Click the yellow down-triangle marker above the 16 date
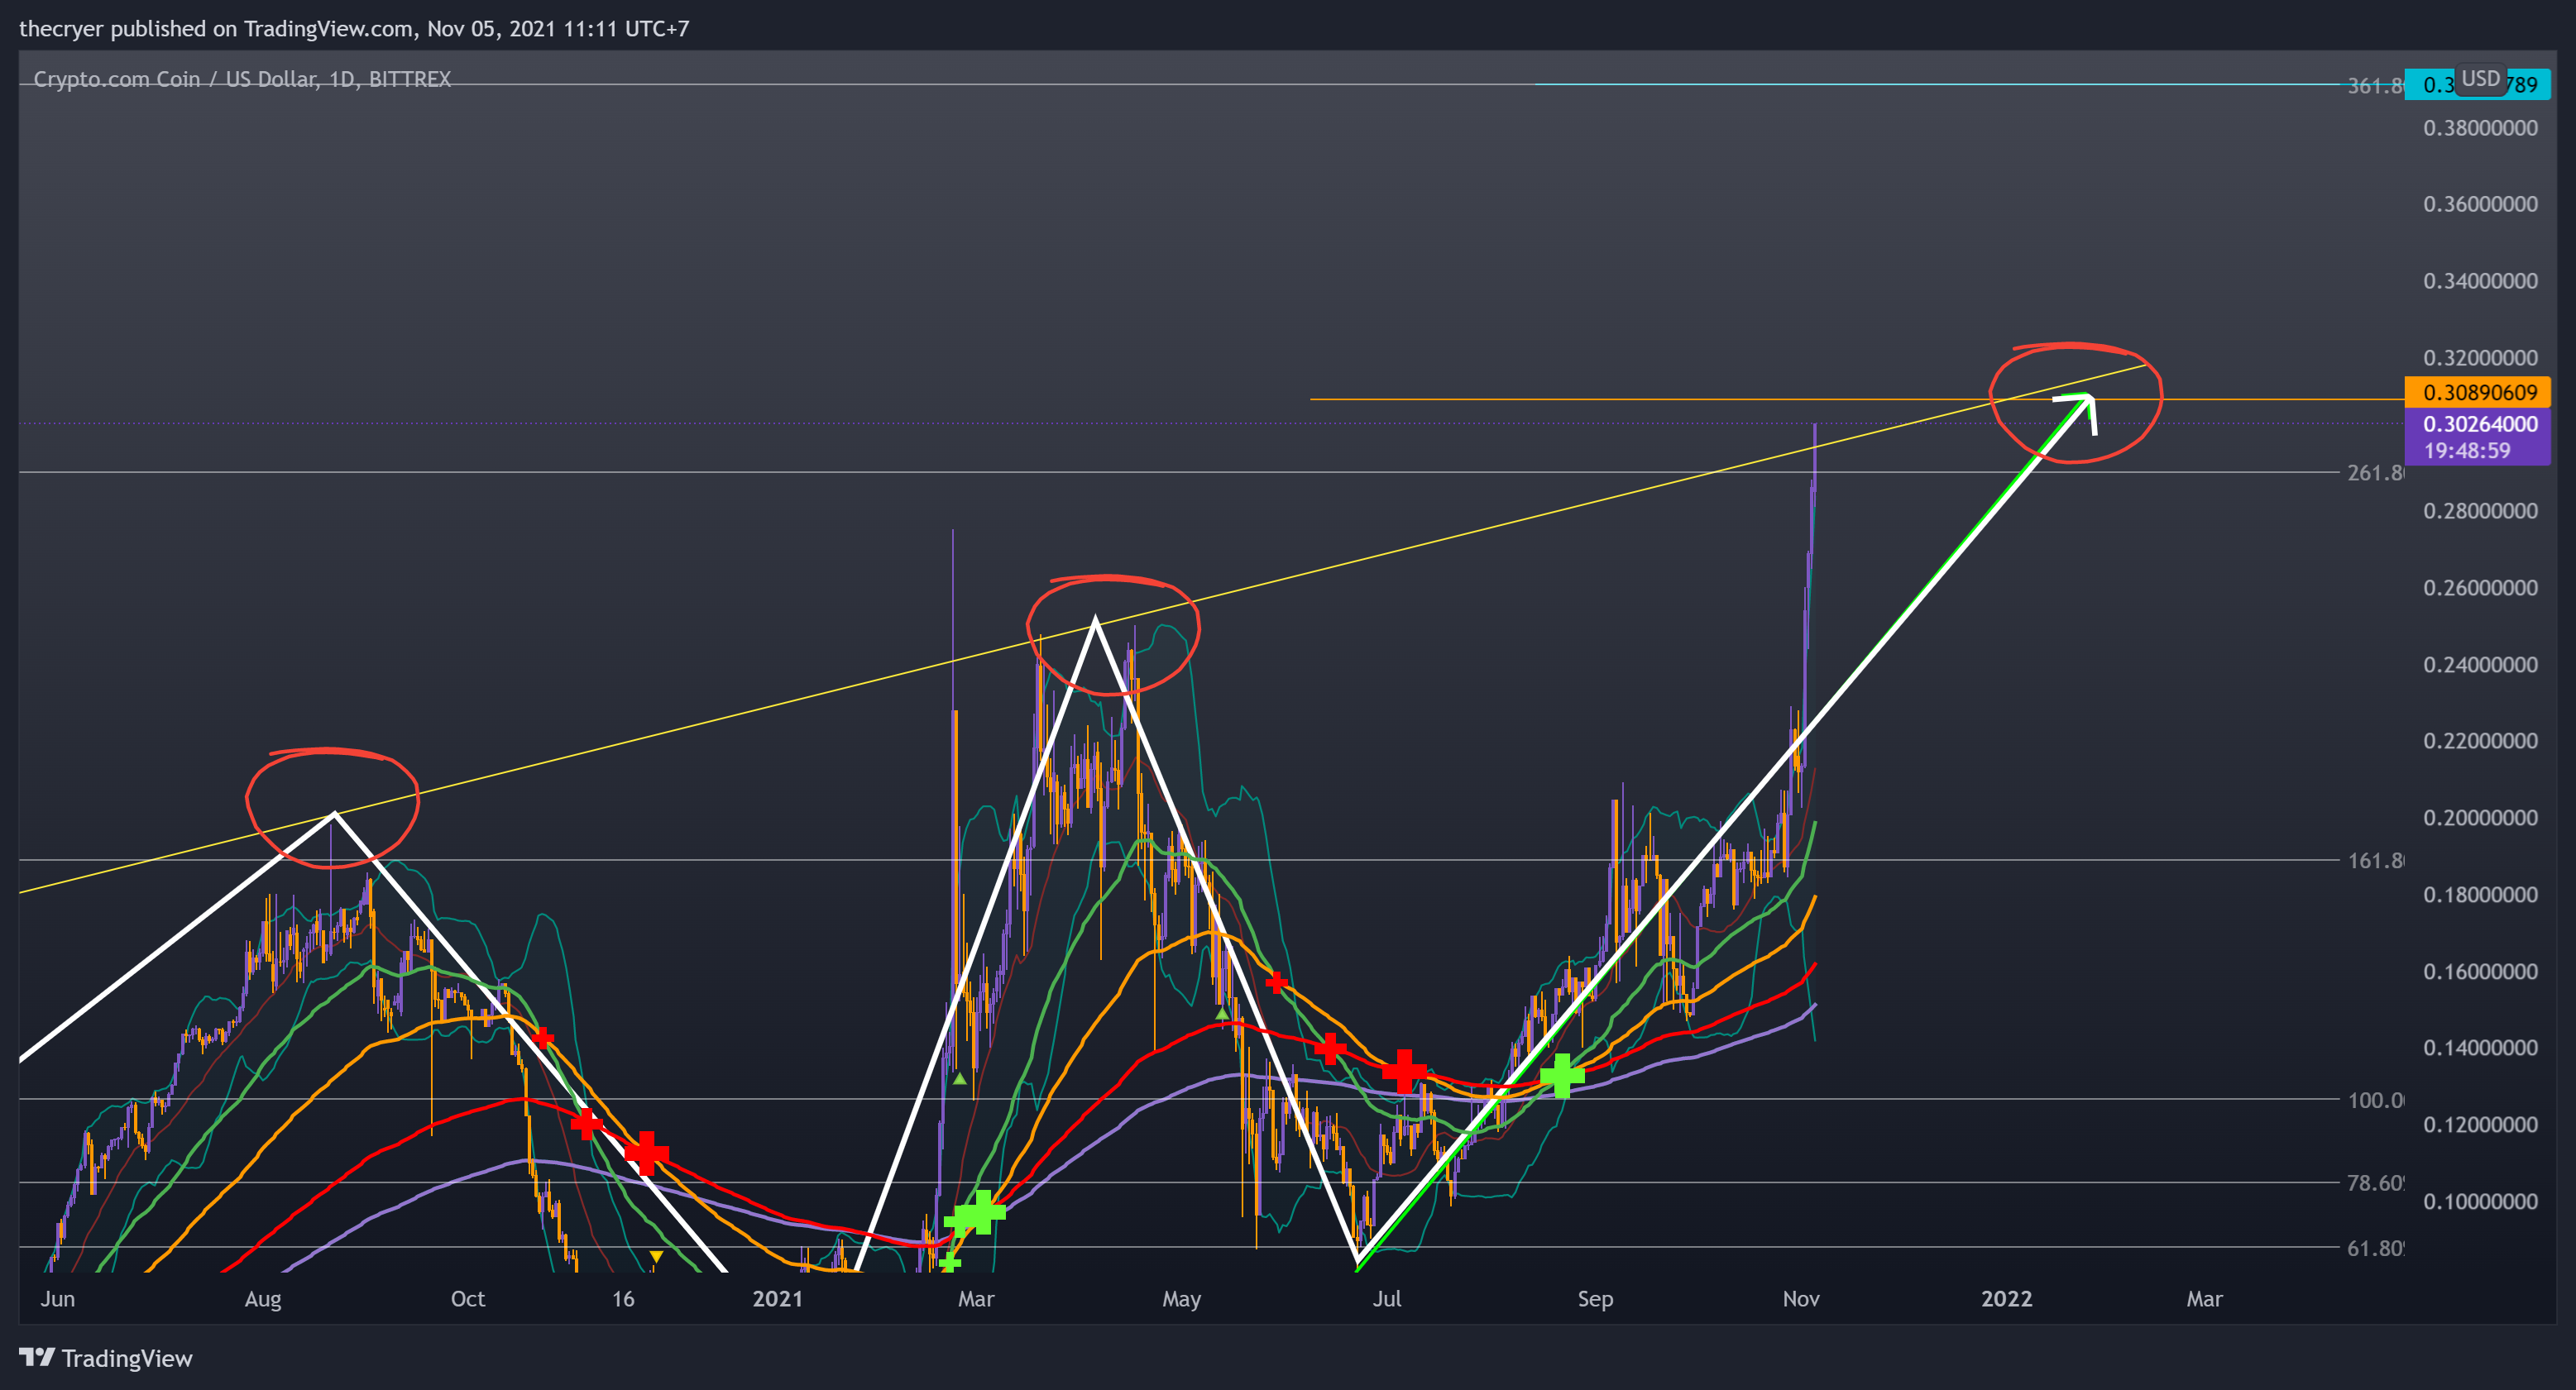2576x1390 pixels. click(x=656, y=1256)
